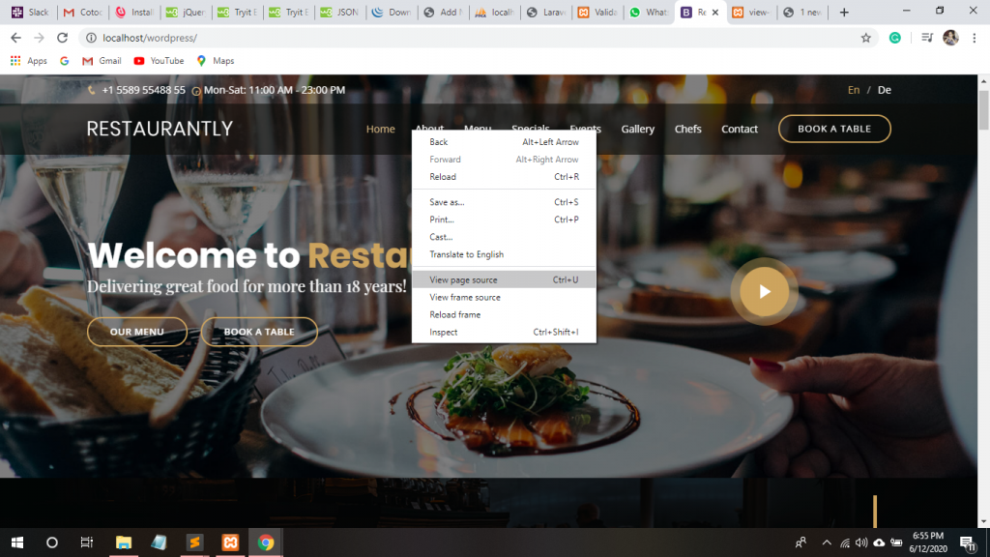Switch to the Slack browser tab
The height and width of the screenshot is (557, 990).
coord(29,13)
